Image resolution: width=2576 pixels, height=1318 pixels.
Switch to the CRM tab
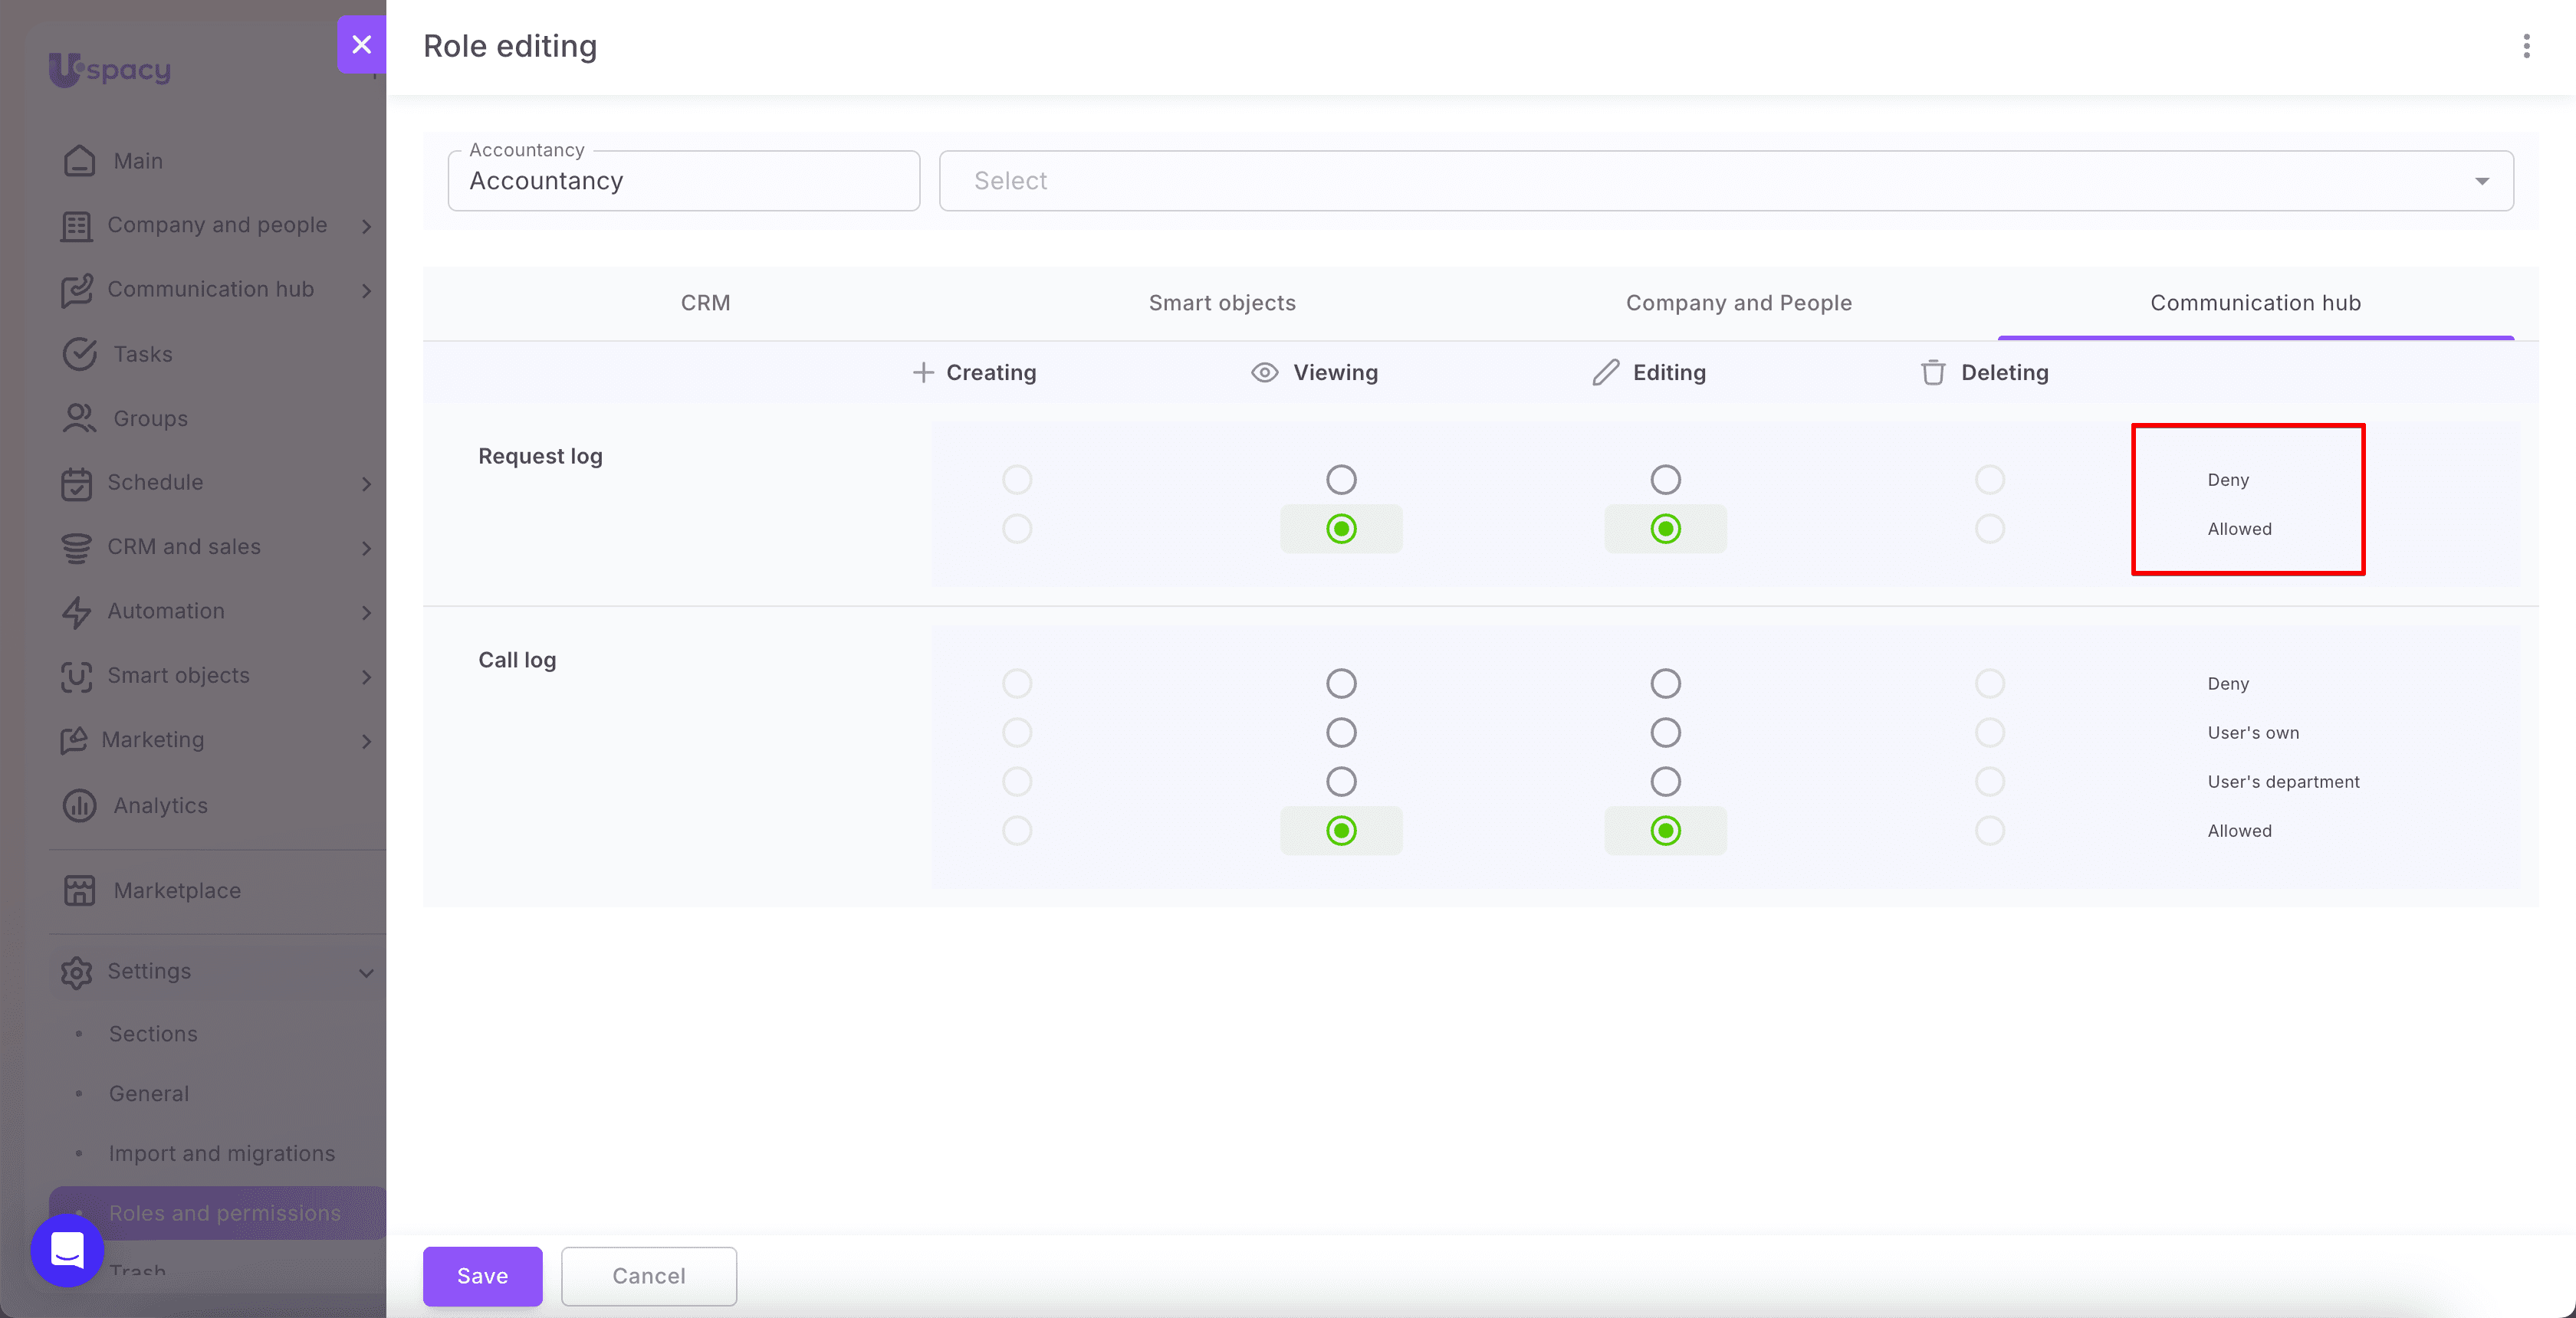pos(705,303)
